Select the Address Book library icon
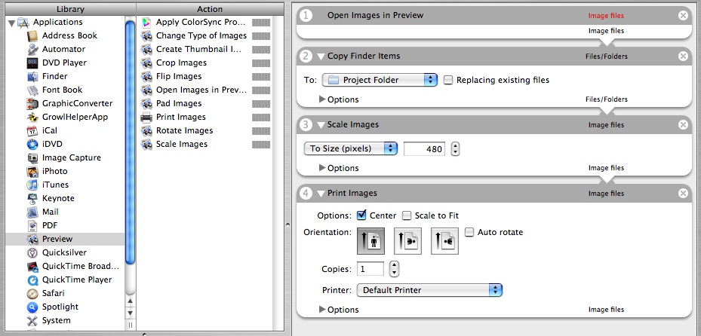 click(32, 35)
